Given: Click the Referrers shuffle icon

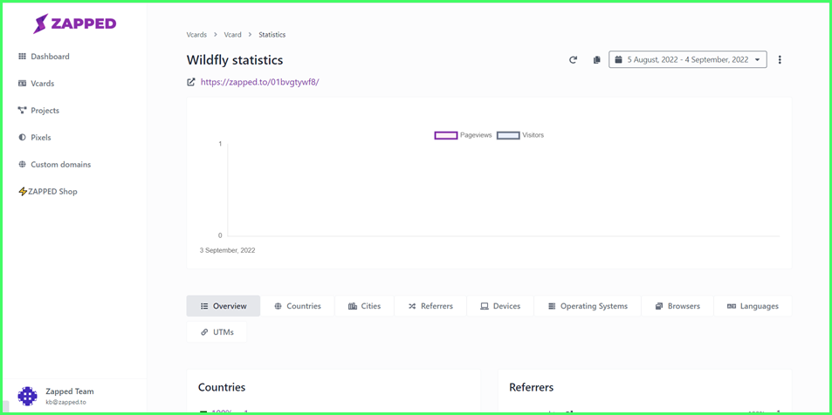Looking at the screenshot, I should pos(412,306).
